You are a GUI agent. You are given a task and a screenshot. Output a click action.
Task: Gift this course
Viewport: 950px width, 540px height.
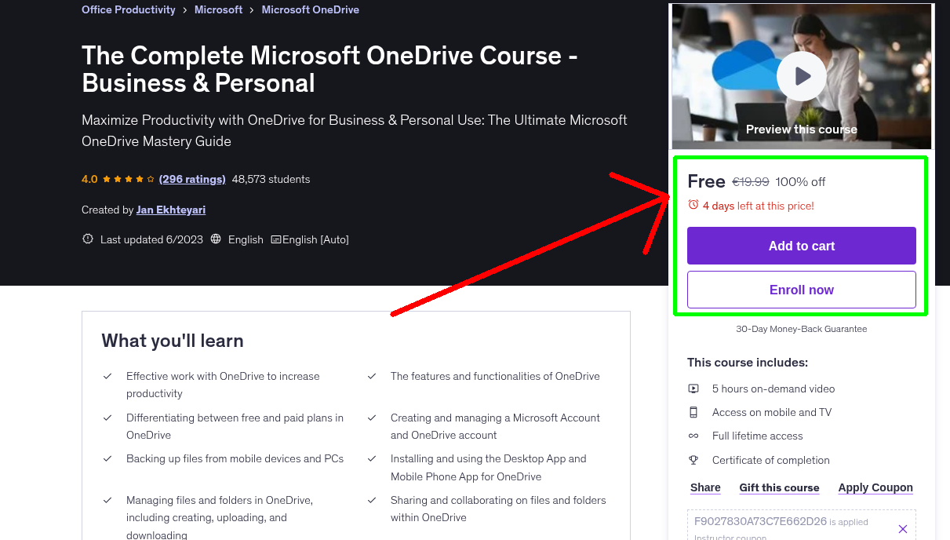(x=779, y=487)
